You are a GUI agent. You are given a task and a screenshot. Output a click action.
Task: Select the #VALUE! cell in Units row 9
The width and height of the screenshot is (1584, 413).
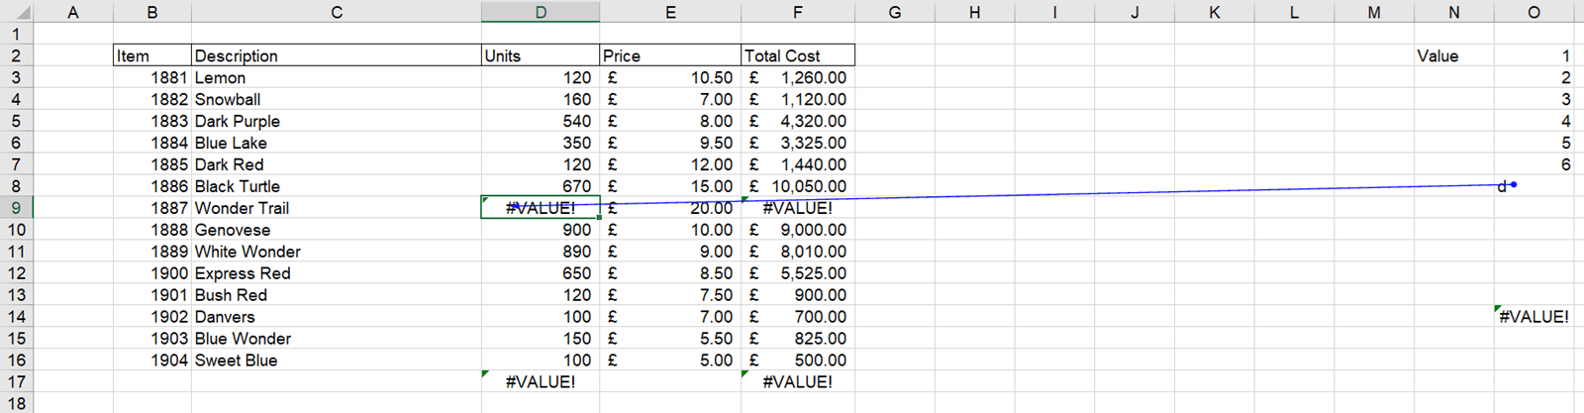point(540,208)
